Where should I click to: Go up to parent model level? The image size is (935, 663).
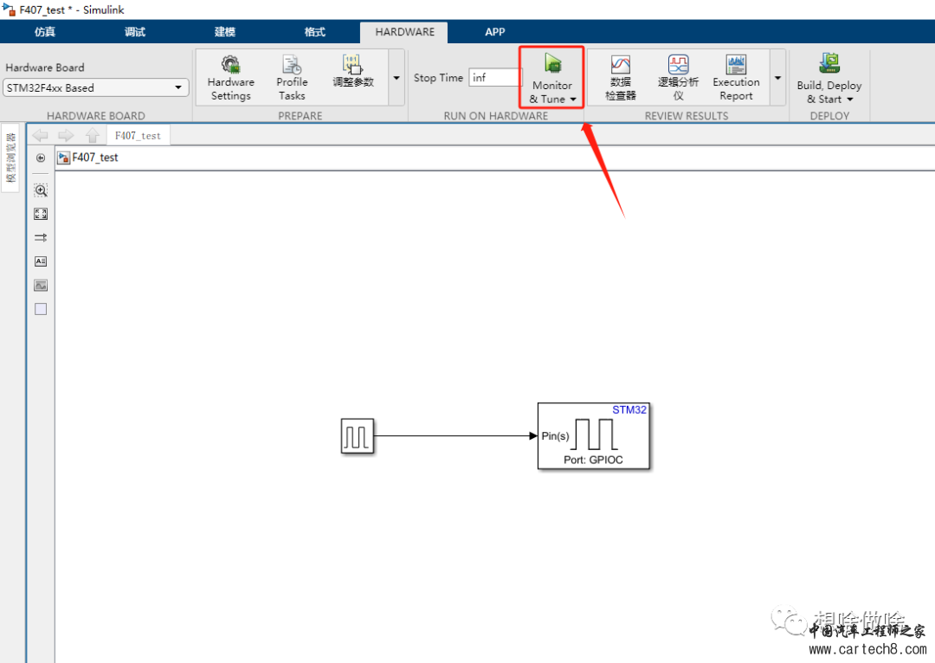pyautogui.click(x=92, y=136)
